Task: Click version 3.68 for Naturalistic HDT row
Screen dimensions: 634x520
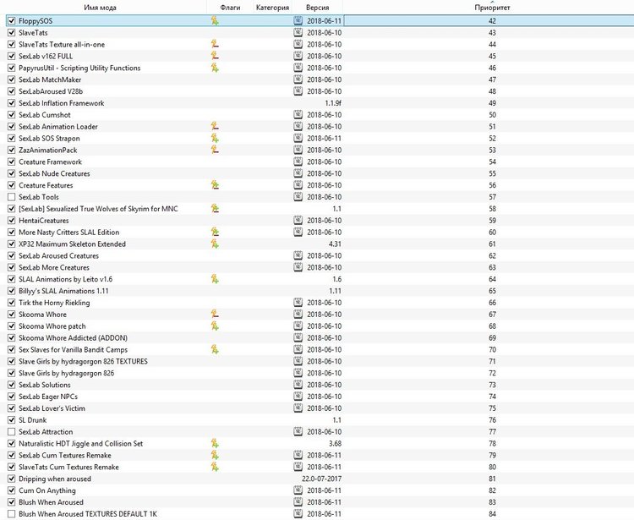Action: (335, 443)
